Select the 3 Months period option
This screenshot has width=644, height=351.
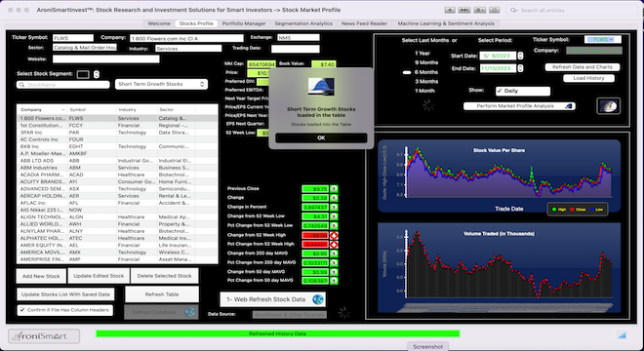coord(426,81)
